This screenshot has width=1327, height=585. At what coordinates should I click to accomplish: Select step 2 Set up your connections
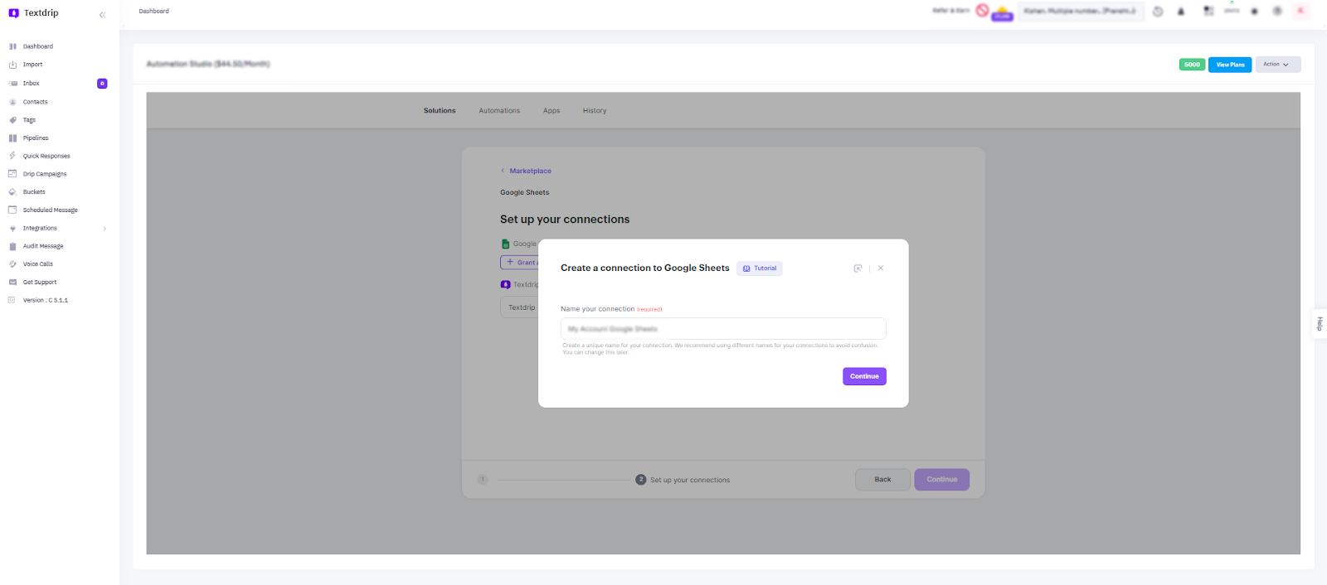683,480
